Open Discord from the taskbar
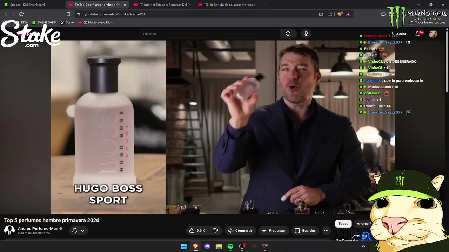 click(207, 246)
